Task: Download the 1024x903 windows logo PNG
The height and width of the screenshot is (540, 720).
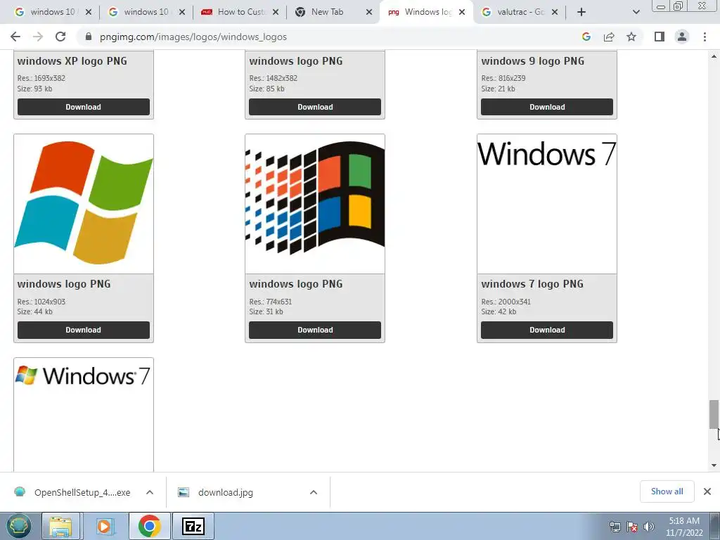Action: (x=84, y=330)
